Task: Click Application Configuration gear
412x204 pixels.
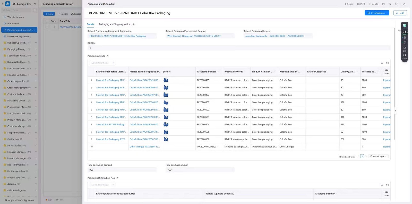Action: click(6, 200)
